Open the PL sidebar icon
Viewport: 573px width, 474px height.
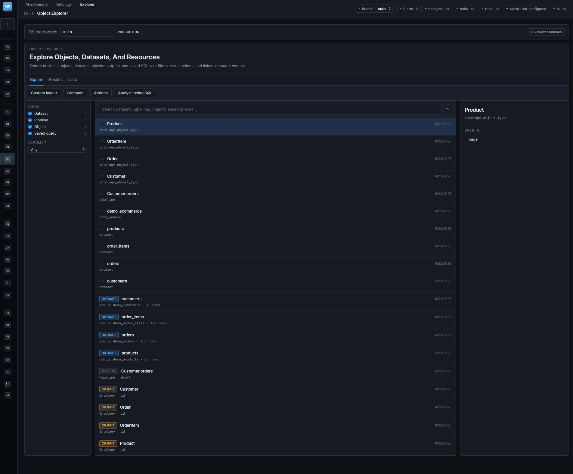pyautogui.click(x=8, y=112)
